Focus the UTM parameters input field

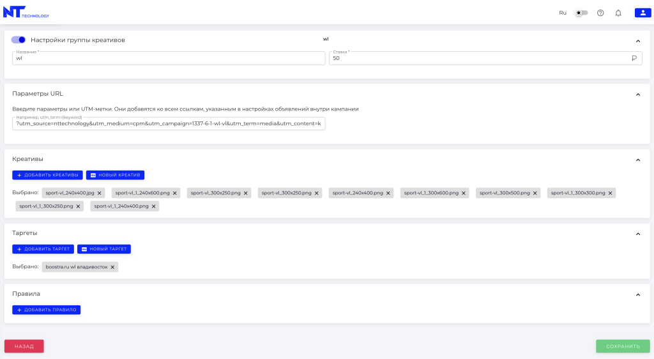pyautogui.click(x=169, y=123)
